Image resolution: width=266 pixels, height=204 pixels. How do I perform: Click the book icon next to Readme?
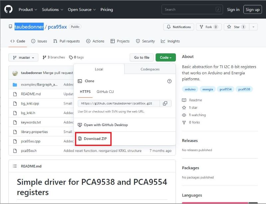click(x=184, y=100)
